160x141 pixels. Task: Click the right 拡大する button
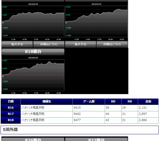80,44
